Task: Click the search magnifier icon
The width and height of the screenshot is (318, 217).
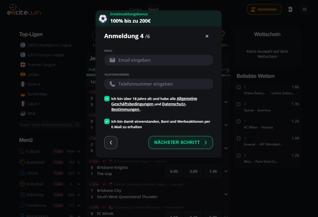Action: [x=78, y=125]
